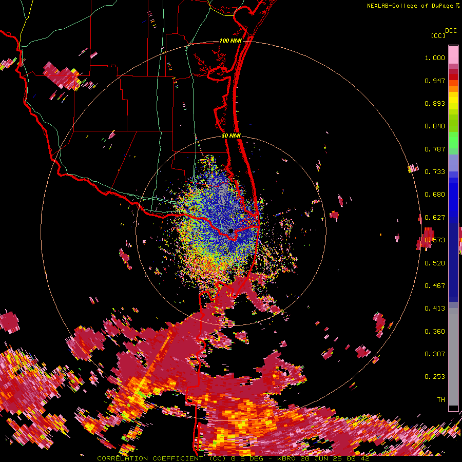Click the 0.680 value on the color scale

(435, 195)
